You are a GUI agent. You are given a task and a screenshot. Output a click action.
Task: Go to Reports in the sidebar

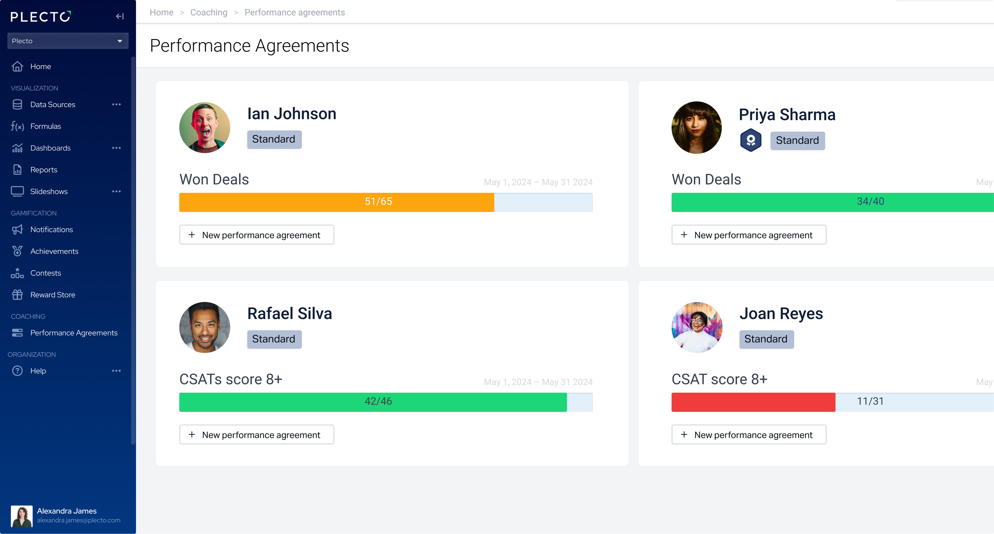click(44, 170)
